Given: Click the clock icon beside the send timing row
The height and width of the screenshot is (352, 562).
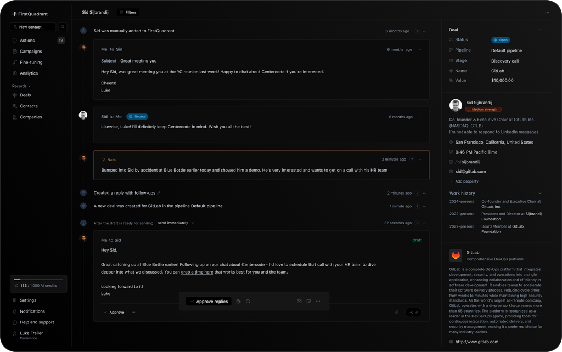Looking at the screenshot, I should coord(83,223).
